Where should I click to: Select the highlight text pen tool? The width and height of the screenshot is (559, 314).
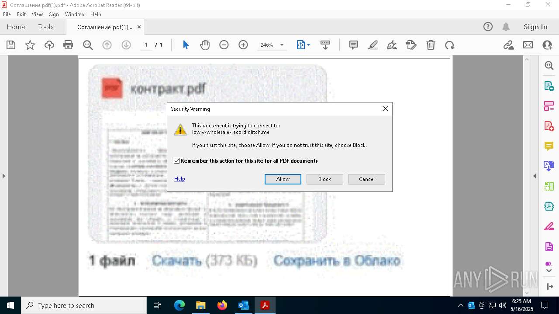373,45
